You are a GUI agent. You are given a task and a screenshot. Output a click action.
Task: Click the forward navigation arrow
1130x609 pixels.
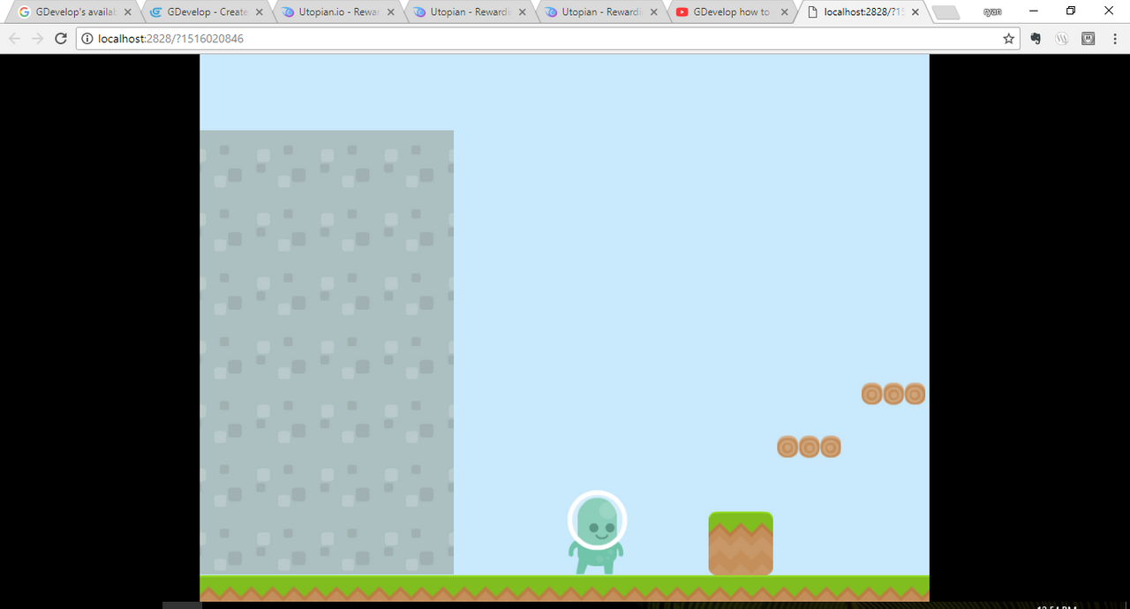pyautogui.click(x=37, y=38)
